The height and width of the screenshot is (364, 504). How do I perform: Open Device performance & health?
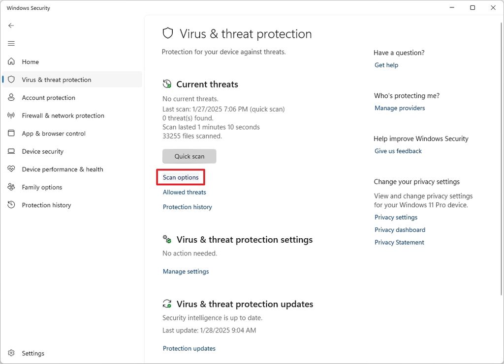(x=63, y=169)
